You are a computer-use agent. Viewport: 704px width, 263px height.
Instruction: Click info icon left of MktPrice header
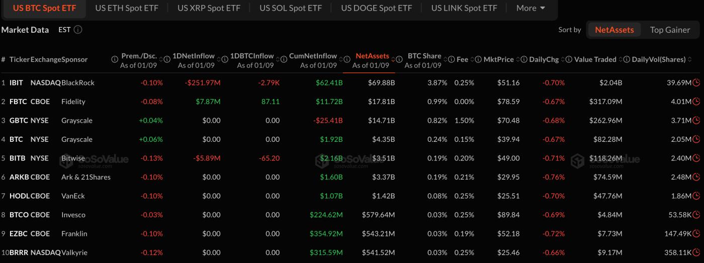tap(478, 59)
